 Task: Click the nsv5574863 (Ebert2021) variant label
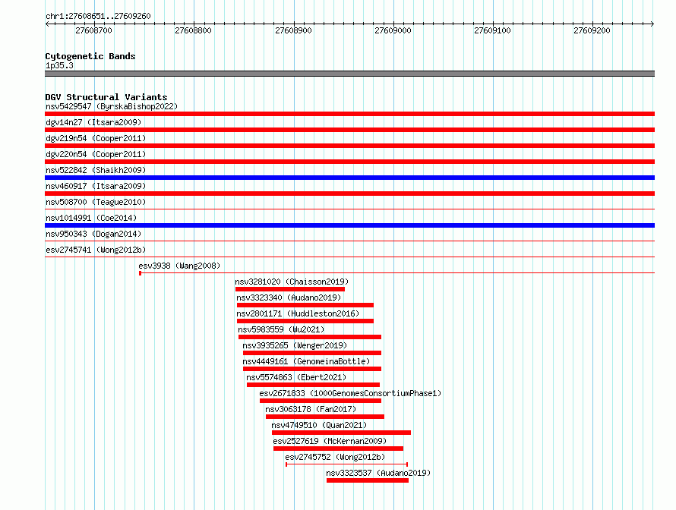coord(297,377)
